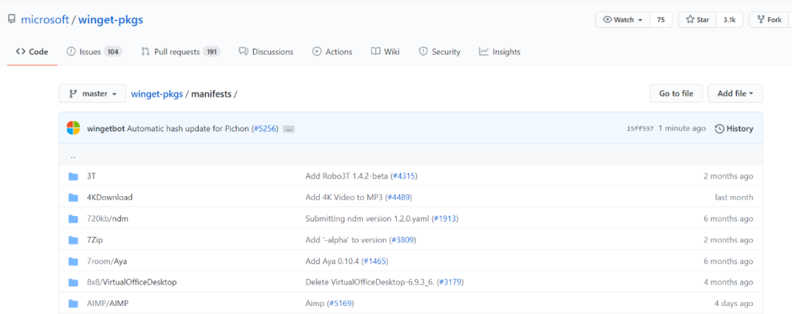This screenshot has width=792, height=314.
Task: Open the winget-pkgs repository title link
Action: pyautogui.click(x=111, y=20)
